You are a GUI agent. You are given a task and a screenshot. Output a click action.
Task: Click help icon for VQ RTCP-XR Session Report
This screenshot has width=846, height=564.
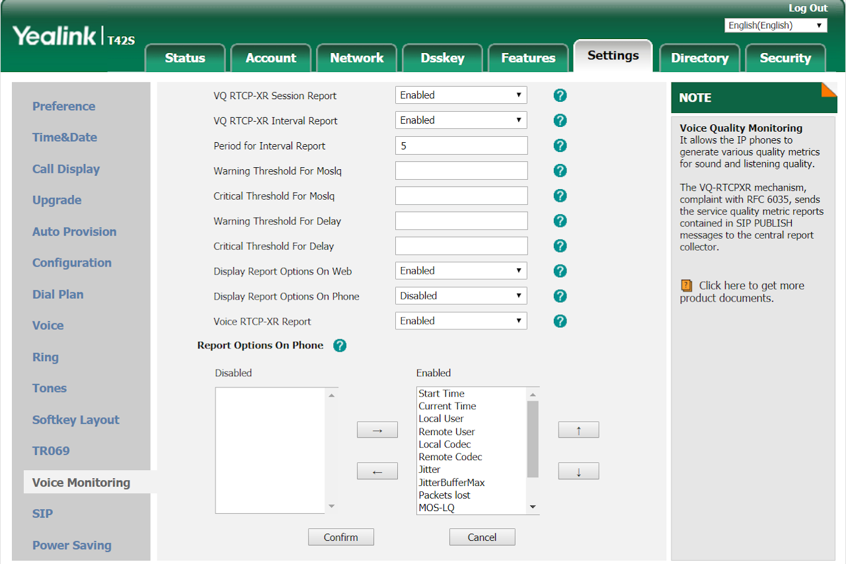(x=560, y=95)
